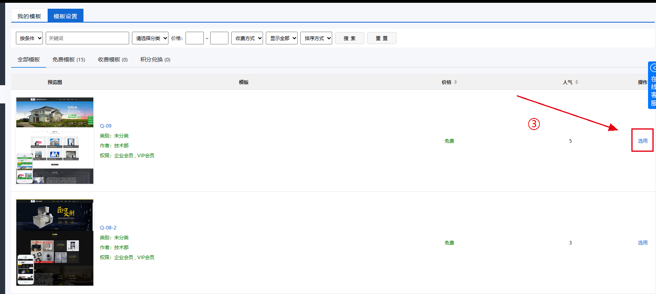Show the 免费模板 (15) tab
This screenshot has height=294, width=656.
coord(69,59)
